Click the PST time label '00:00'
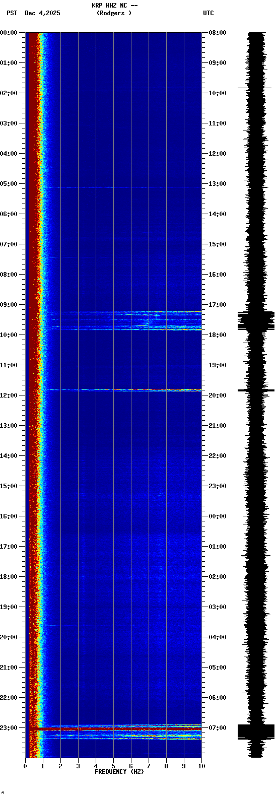This screenshot has width=278, height=798. (9, 33)
